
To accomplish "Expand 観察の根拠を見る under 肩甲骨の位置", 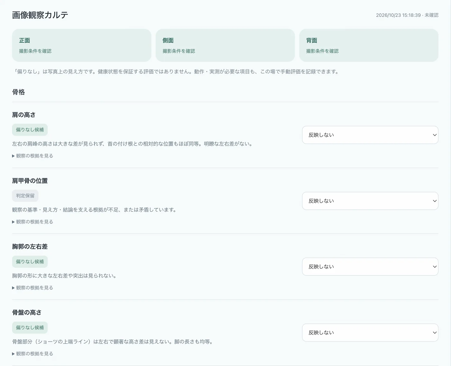I will 33,222.
